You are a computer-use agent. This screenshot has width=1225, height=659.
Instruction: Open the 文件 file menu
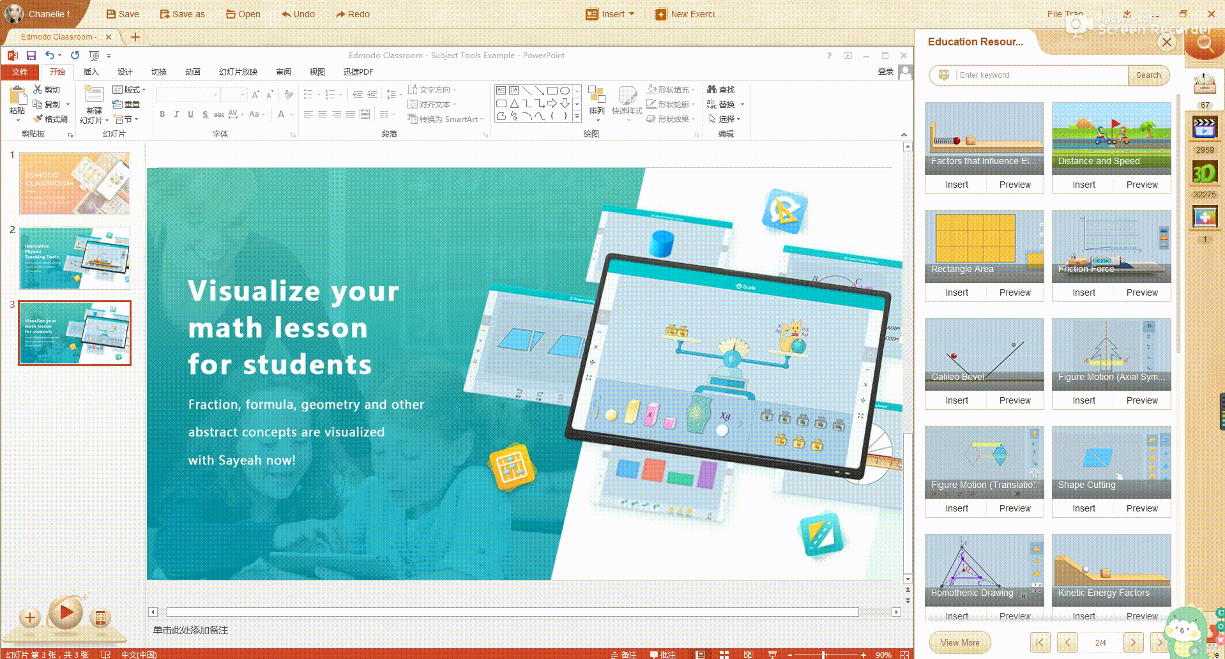click(x=20, y=72)
